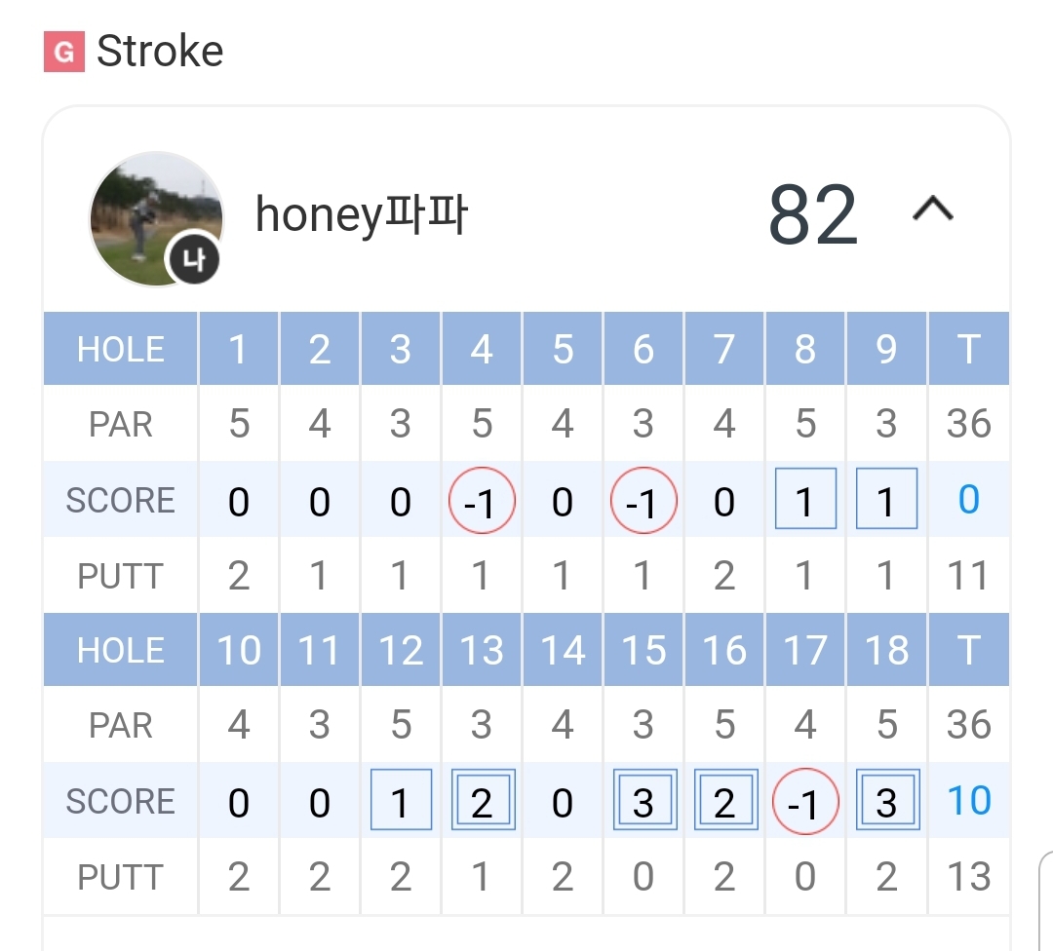Select the circled -1 score on hole 6

(643, 501)
